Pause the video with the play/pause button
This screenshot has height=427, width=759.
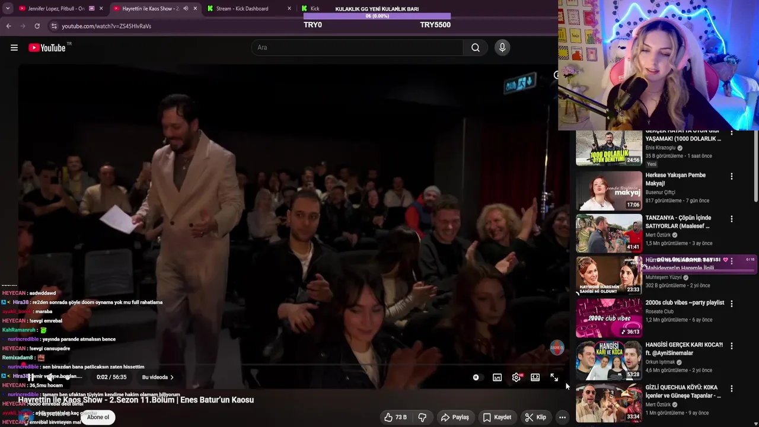[x=31, y=377]
